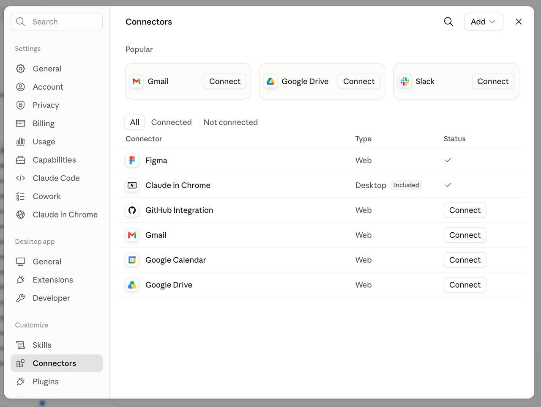Click the magnifier icon in the Connectors header
541x407 pixels.
(448, 22)
